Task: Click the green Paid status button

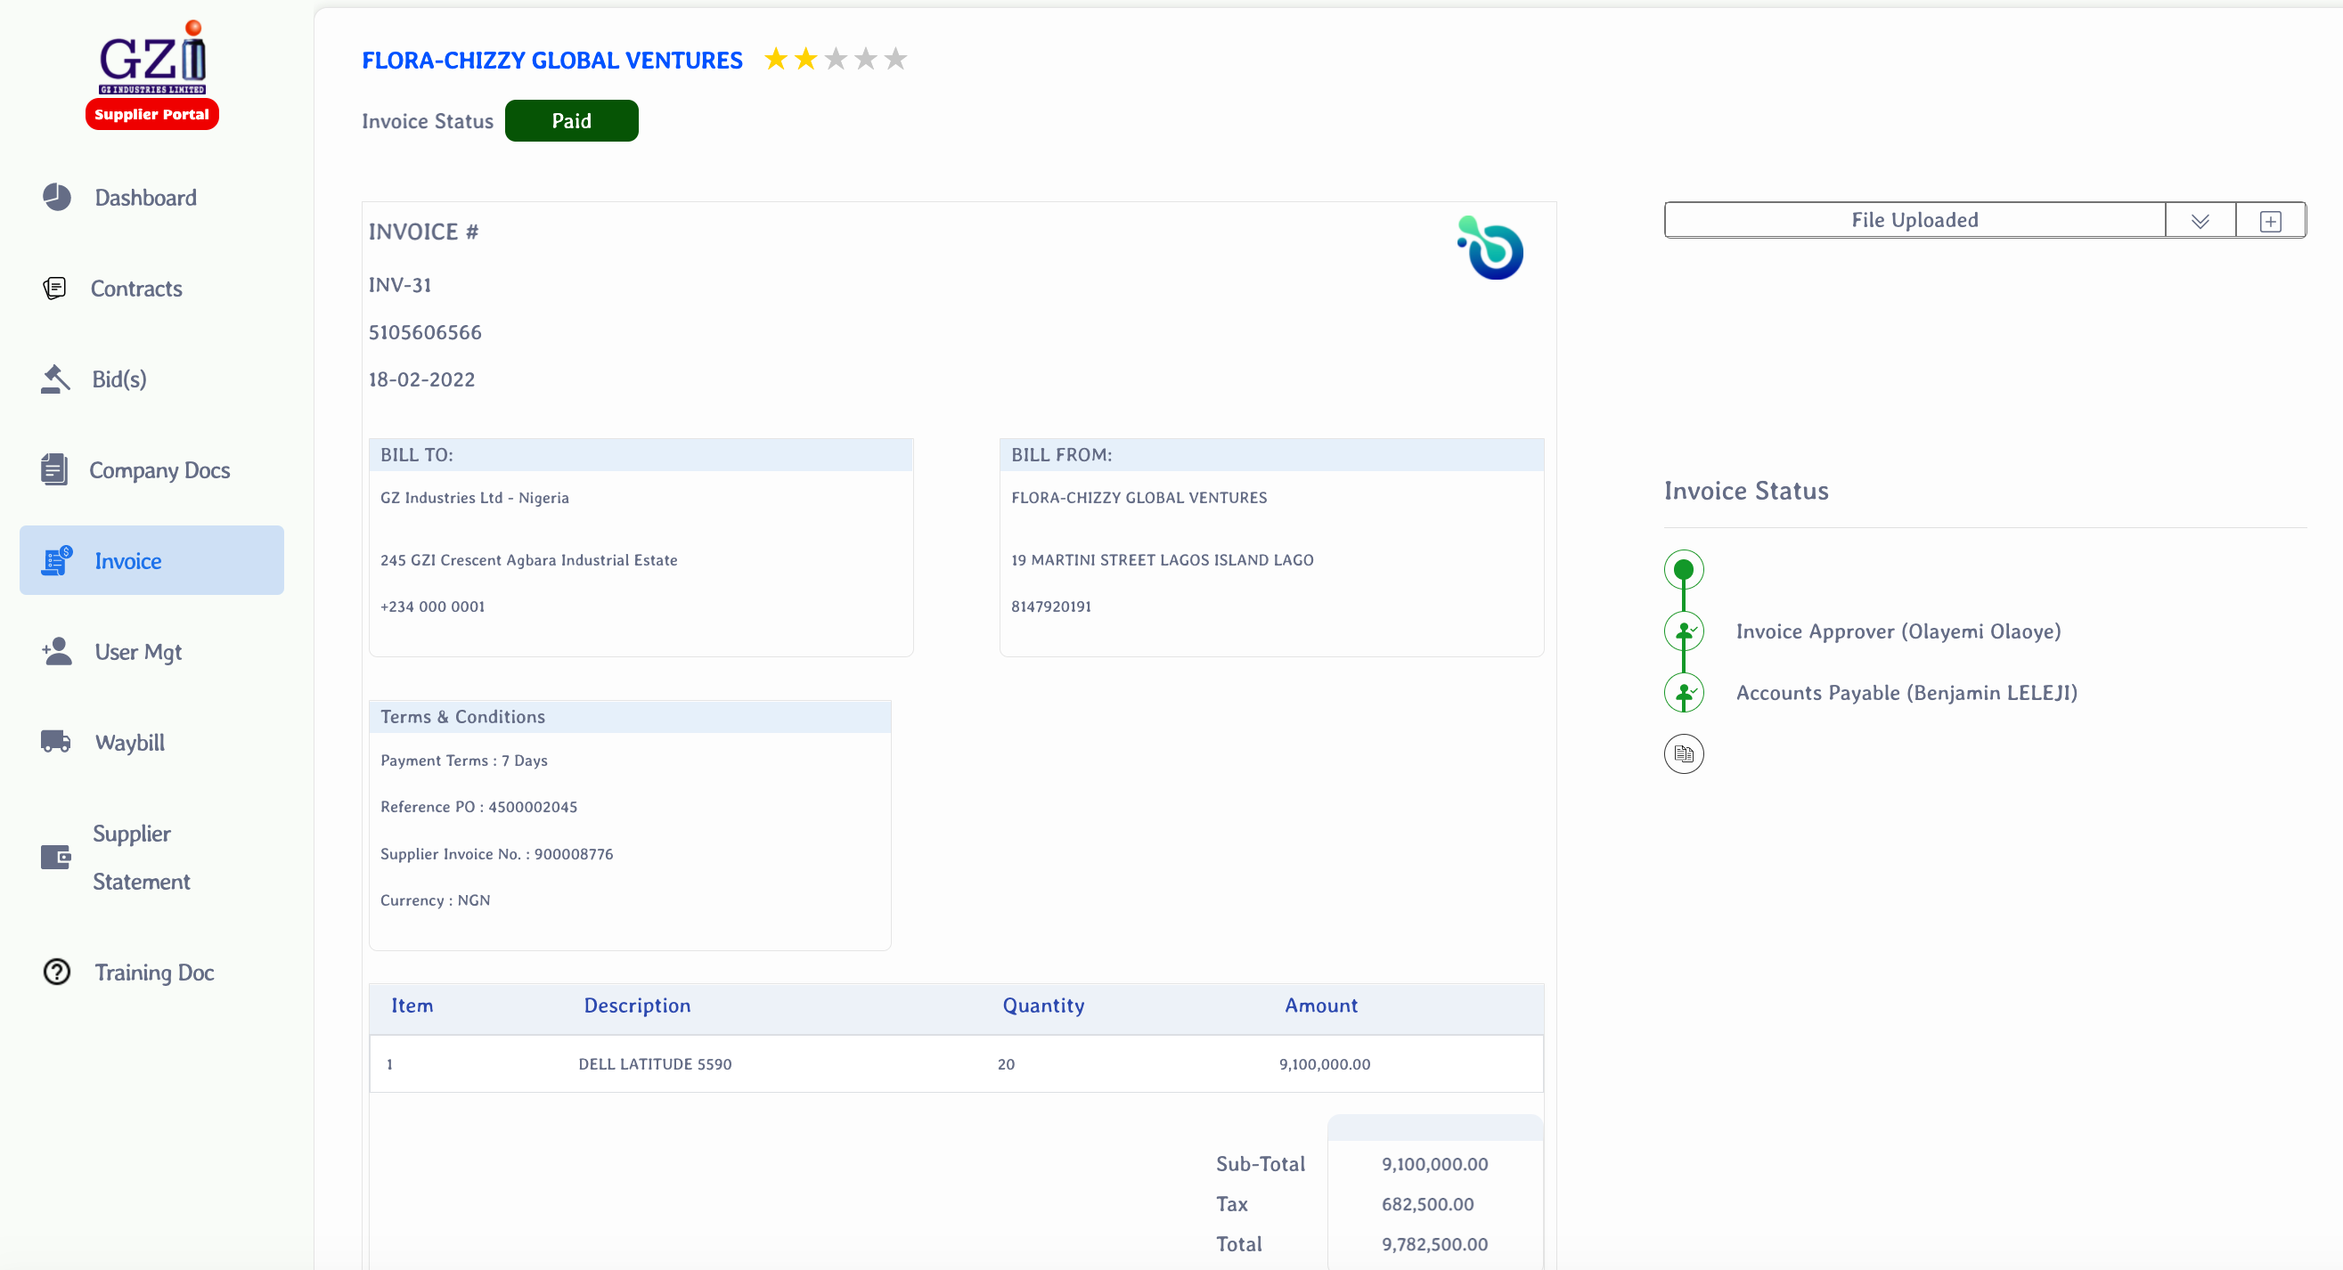Action: tap(571, 120)
